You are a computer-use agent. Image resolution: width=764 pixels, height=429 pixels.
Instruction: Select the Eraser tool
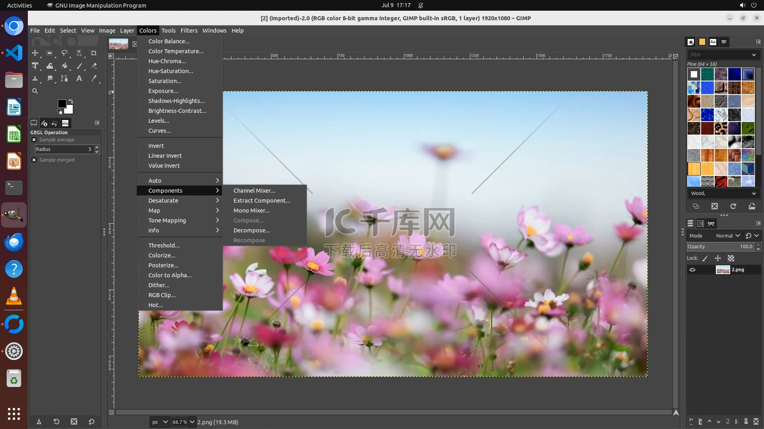click(94, 66)
